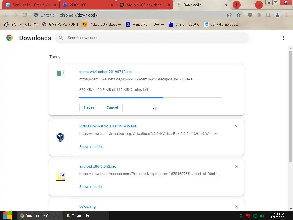Image resolution: width=293 pixels, height=220 pixels.
Task: Click the Chrome logo beside Downloads title
Action: 9,38
